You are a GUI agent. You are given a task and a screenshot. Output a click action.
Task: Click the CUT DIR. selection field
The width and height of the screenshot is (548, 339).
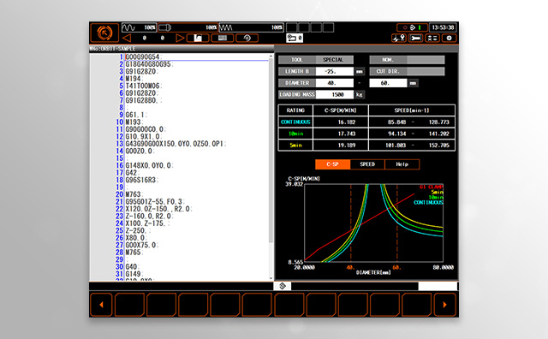[426, 71]
